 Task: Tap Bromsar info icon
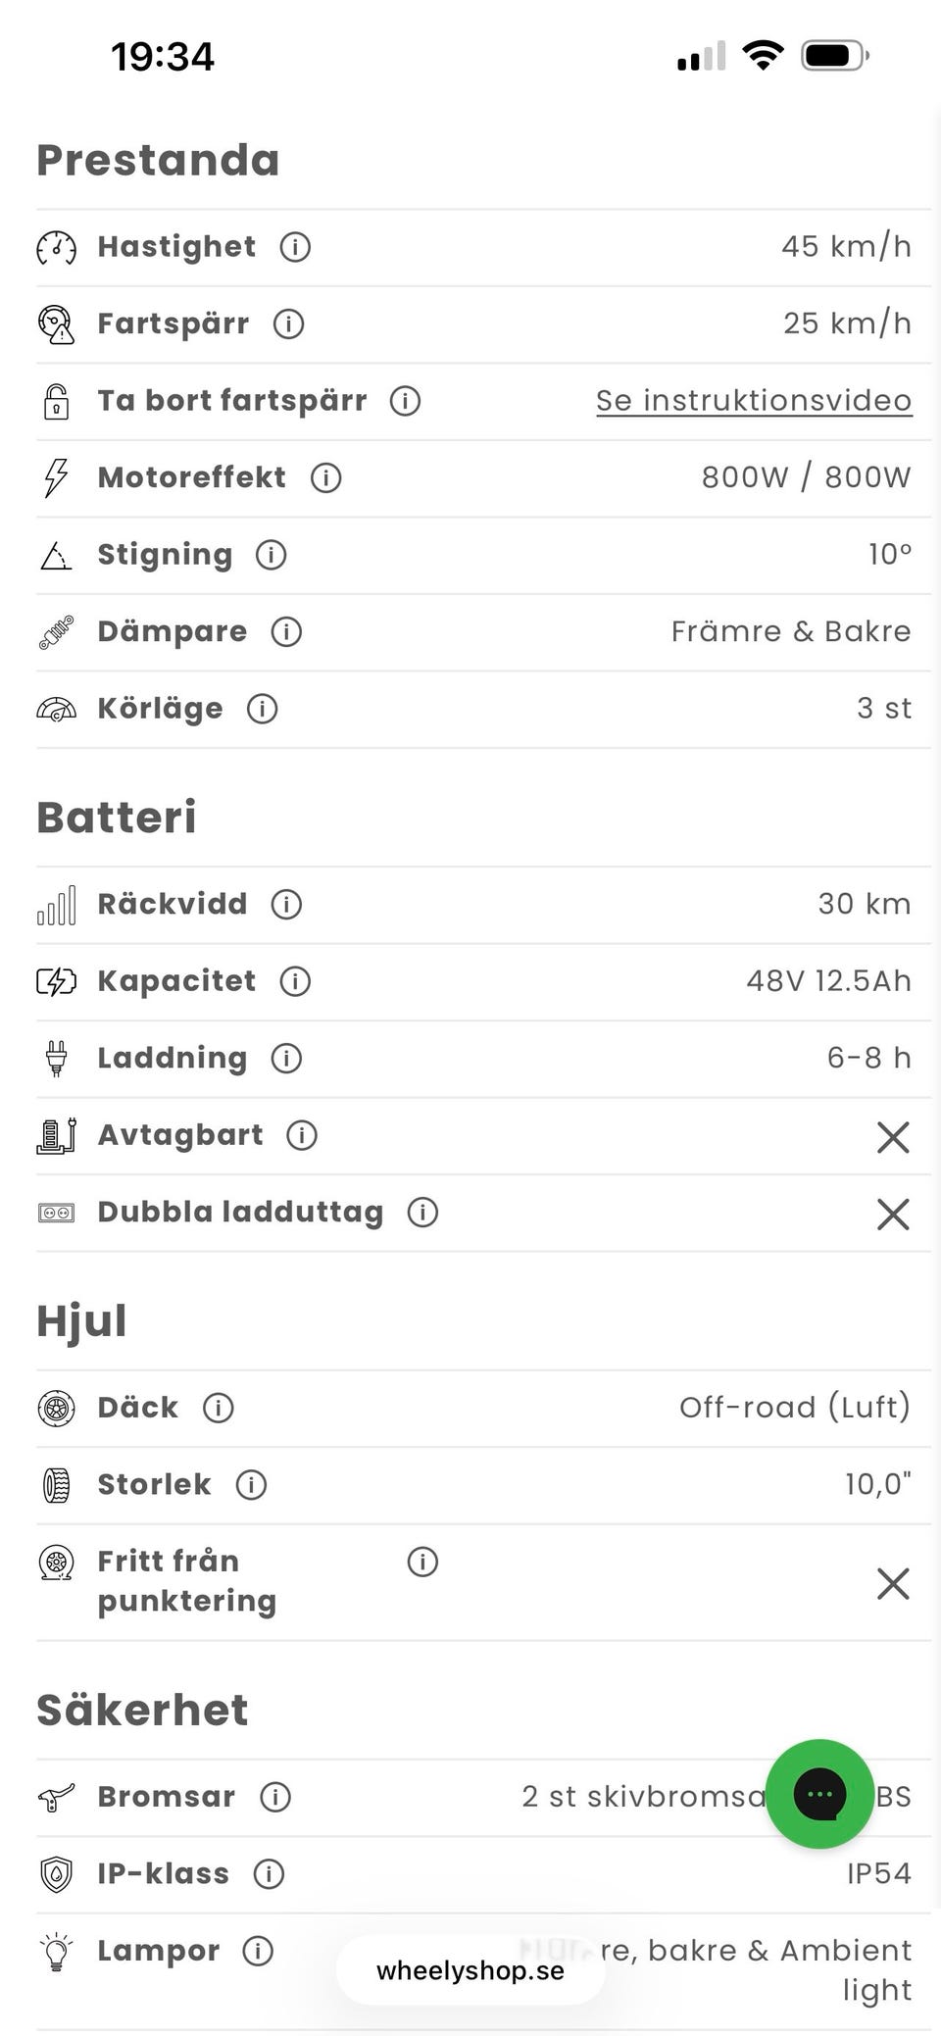pos(275,1797)
